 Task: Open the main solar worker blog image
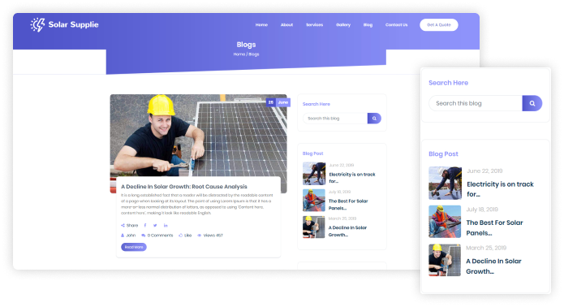click(198, 136)
